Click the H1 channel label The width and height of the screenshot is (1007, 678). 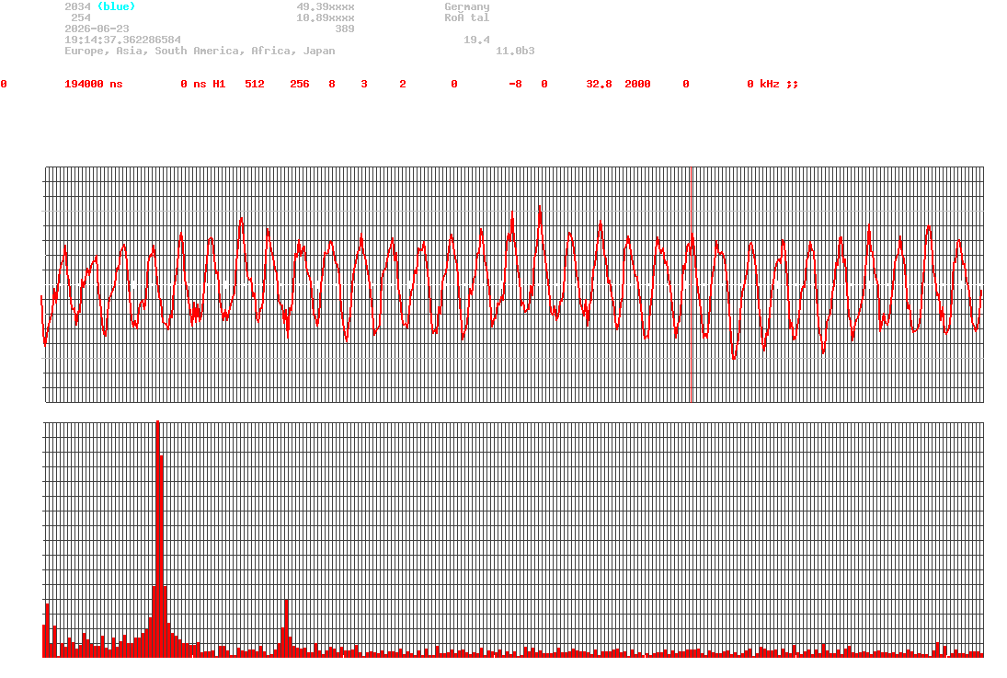point(219,84)
